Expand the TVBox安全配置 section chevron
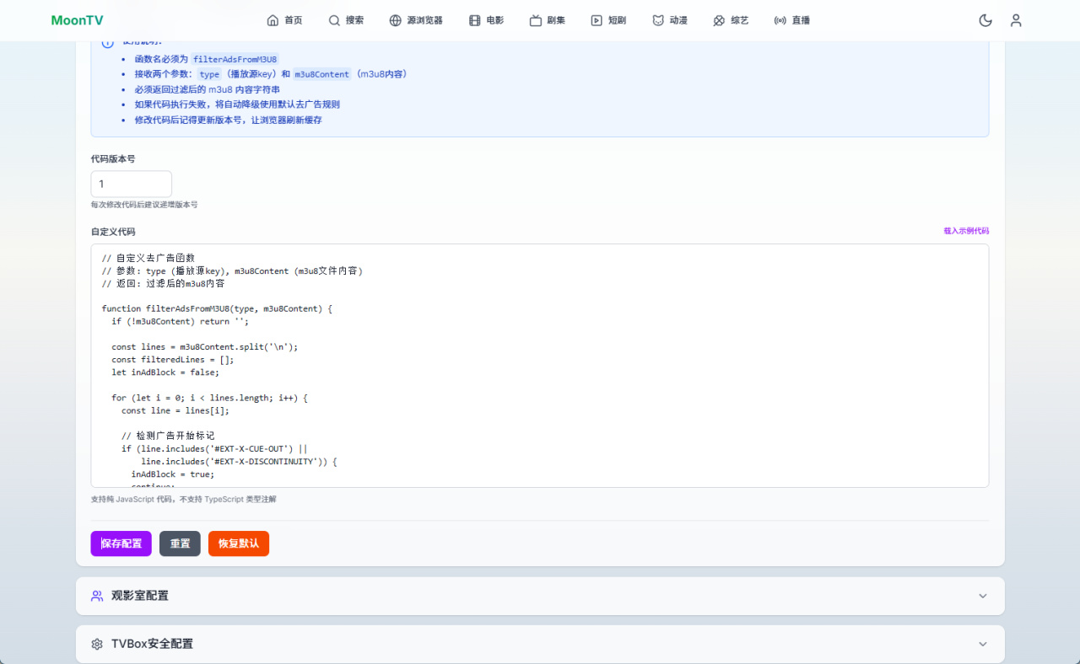The width and height of the screenshot is (1080, 664). 982,644
